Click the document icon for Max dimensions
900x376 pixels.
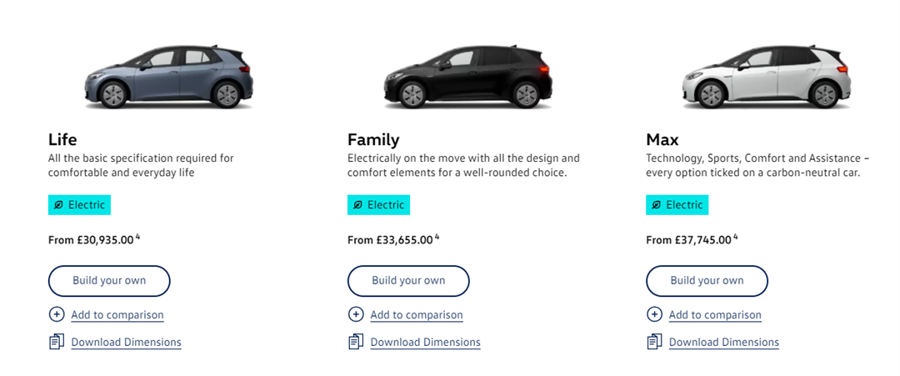click(654, 342)
